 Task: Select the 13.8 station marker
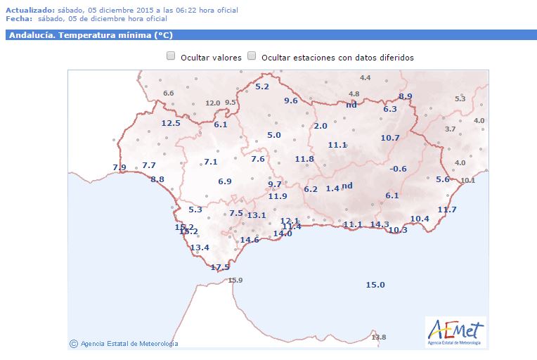(379, 337)
